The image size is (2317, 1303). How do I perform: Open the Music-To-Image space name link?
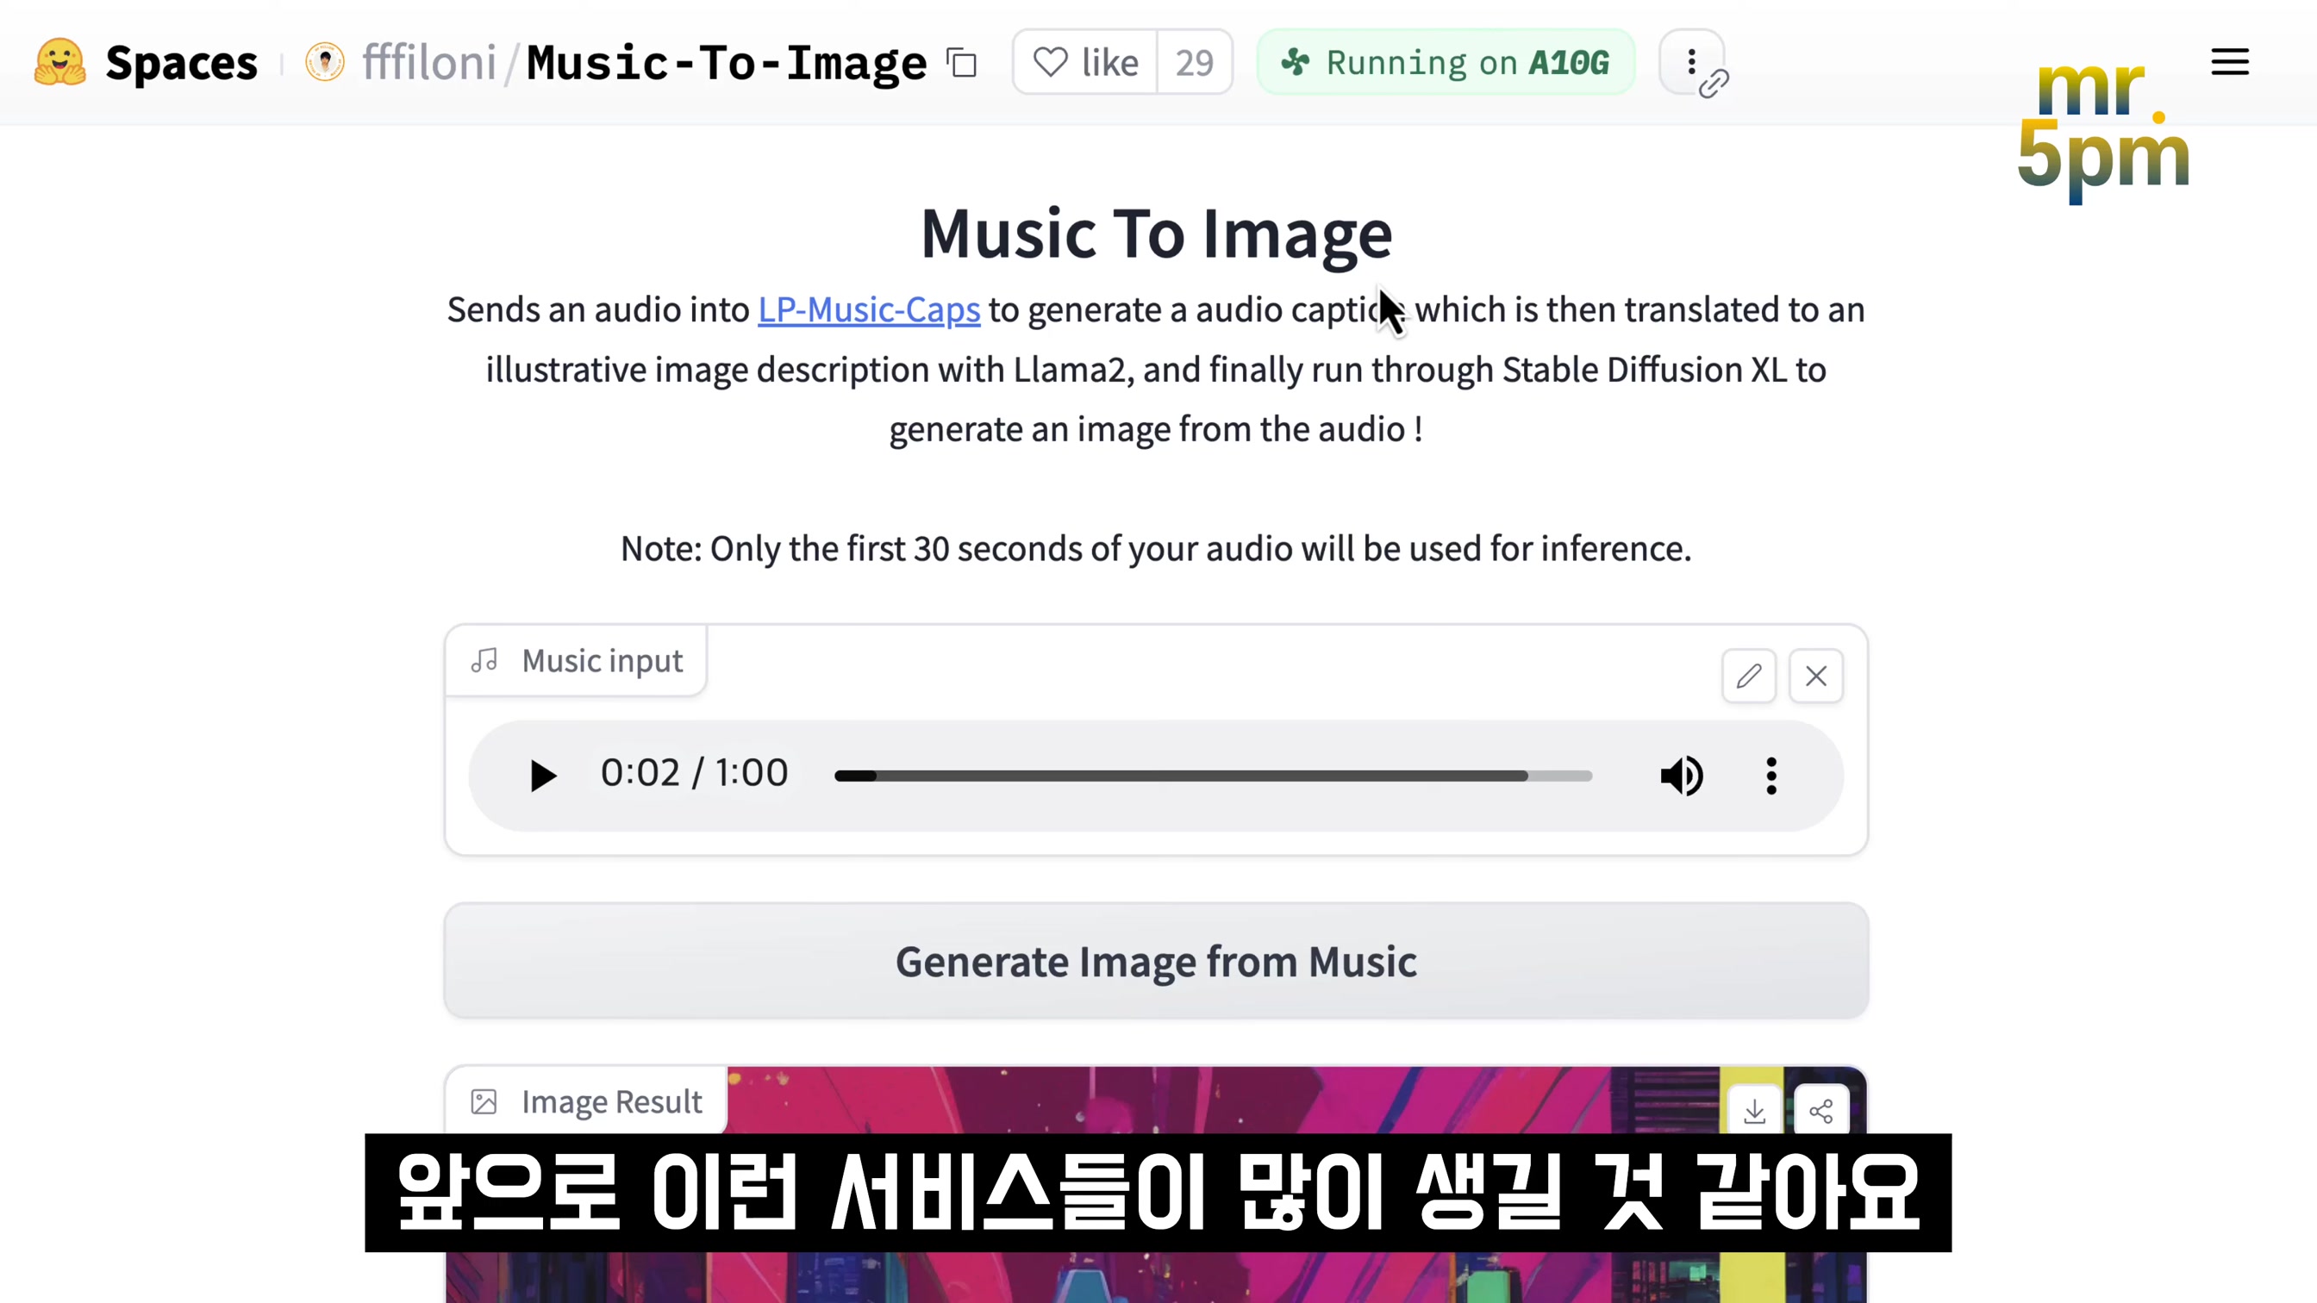(726, 63)
